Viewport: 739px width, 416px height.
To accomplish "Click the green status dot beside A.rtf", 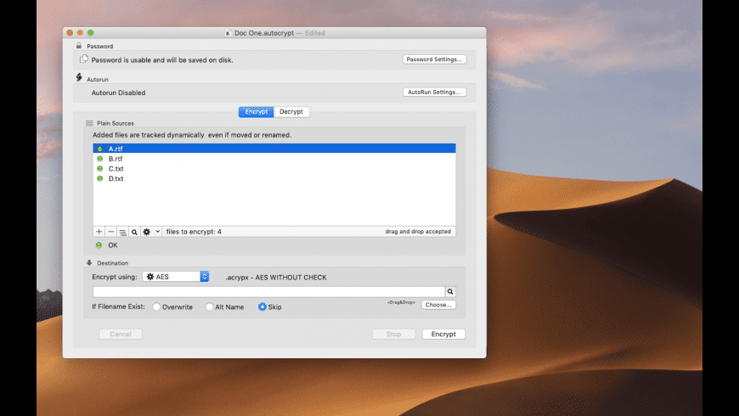I will (99, 149).
